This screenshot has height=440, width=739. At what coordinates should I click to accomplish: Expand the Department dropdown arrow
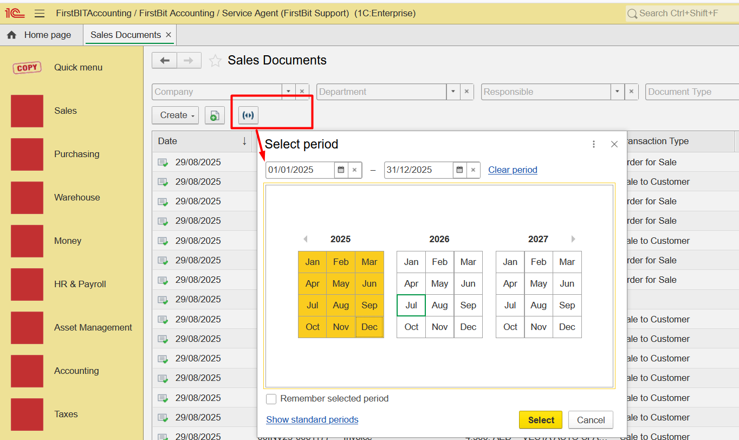click(x=453, y=92)
